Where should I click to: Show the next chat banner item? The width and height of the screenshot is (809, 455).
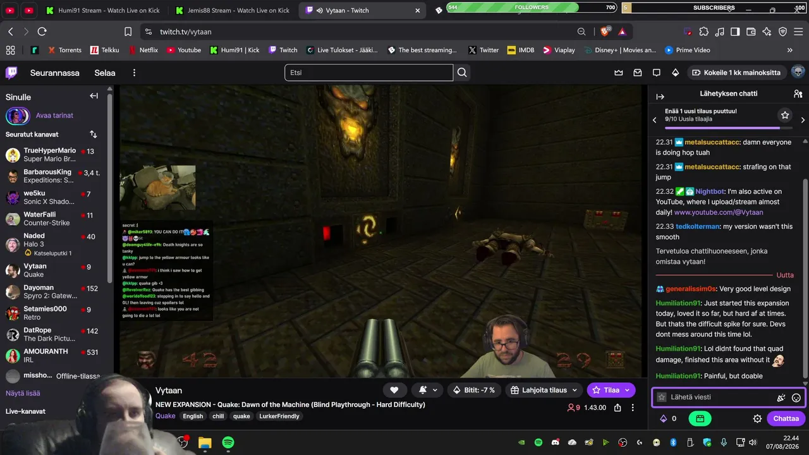(803, 120)
